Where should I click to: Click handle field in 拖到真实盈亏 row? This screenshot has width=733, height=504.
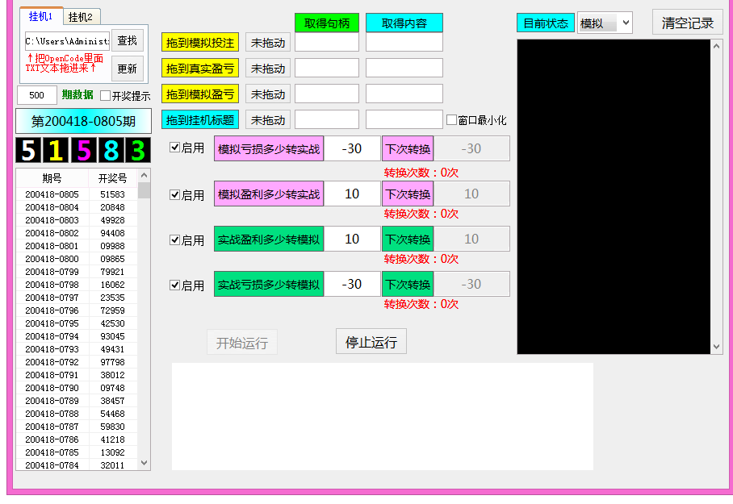327,68
